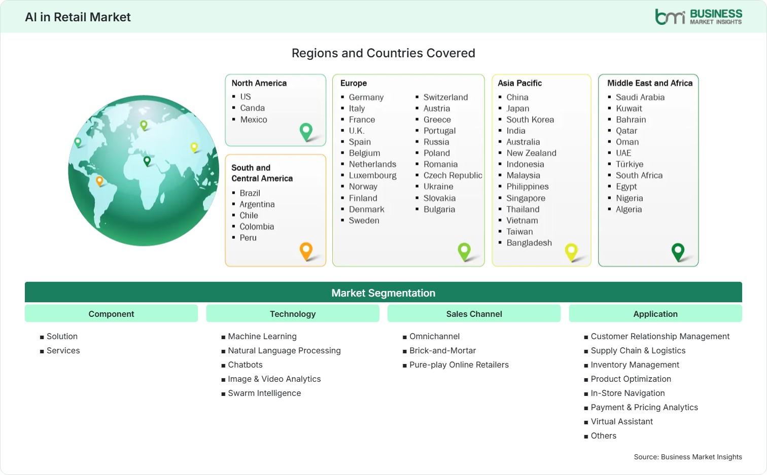This screenshot has height=475, width=767.
Task: Click the 'AI in Retail Market' title
Action: 78,17
